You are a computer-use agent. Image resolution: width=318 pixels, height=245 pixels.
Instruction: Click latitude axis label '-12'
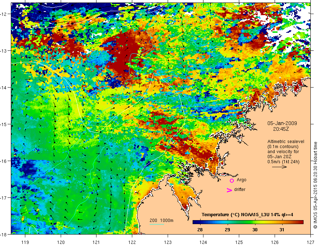[4, 14]
